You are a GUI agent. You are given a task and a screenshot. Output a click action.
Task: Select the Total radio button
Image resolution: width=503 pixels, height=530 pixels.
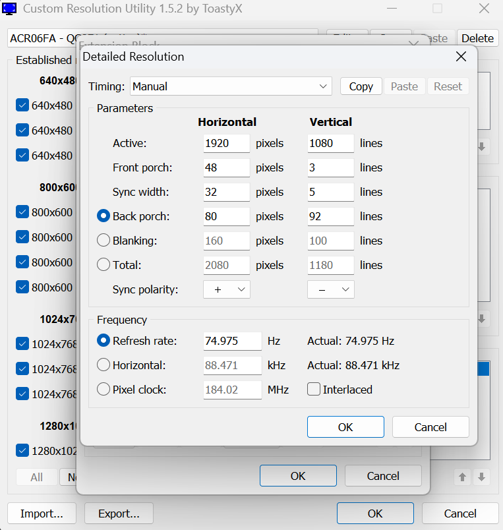(104, 265)
